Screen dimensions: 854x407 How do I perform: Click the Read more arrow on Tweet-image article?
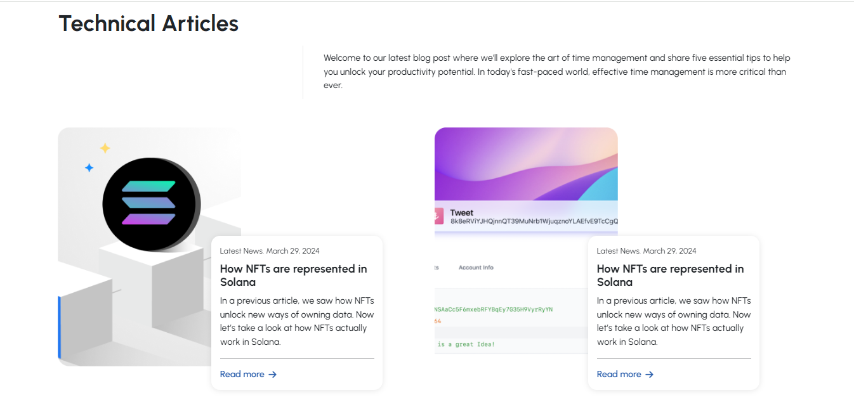pos(650,375)
